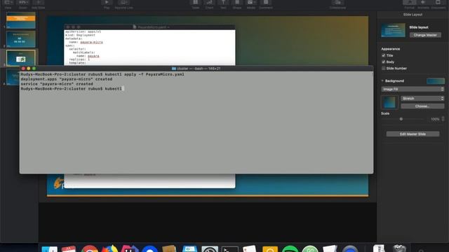Zoom the Terminal window with green button
This screenshot has width=449, height=252.
tap(34, 69)
